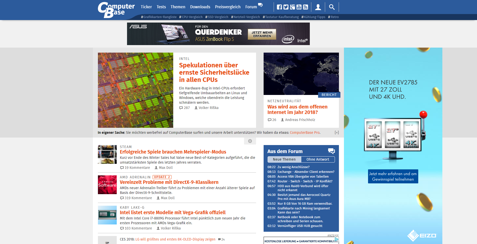Open 'Was wird aus dem offenen Internet' article
The image size is (477, 244).
tap(297, 109)
